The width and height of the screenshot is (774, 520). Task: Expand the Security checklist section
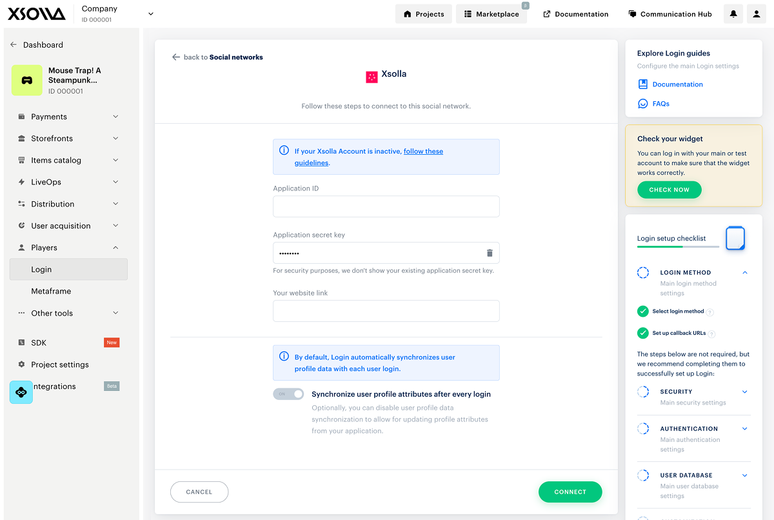744,392
